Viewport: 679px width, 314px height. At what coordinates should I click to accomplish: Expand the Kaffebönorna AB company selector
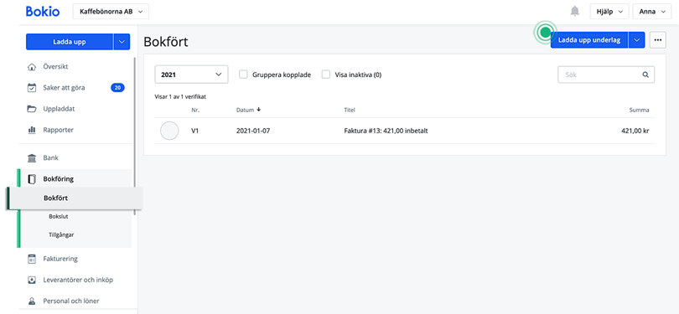coord(111,12)
